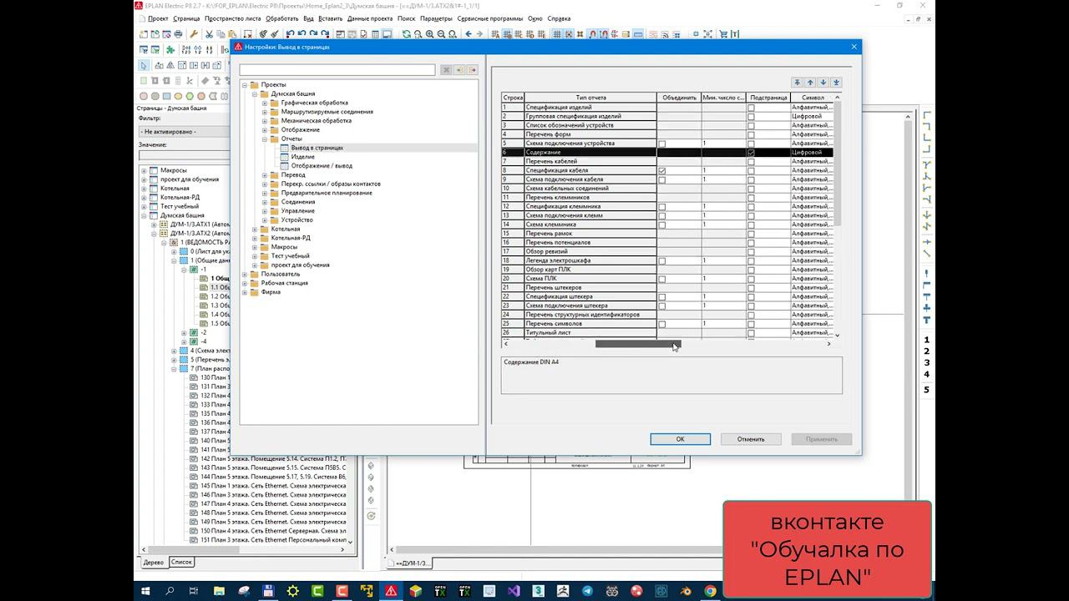The width and height of the screenshot is (1069, 601).
Task: Check Подстраница for Перечень кабелей
Action: click(751, 162)
